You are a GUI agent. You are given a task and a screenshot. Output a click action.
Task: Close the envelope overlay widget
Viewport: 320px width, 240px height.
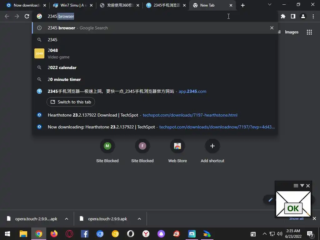pyautogui.click(x=308, y=186)
